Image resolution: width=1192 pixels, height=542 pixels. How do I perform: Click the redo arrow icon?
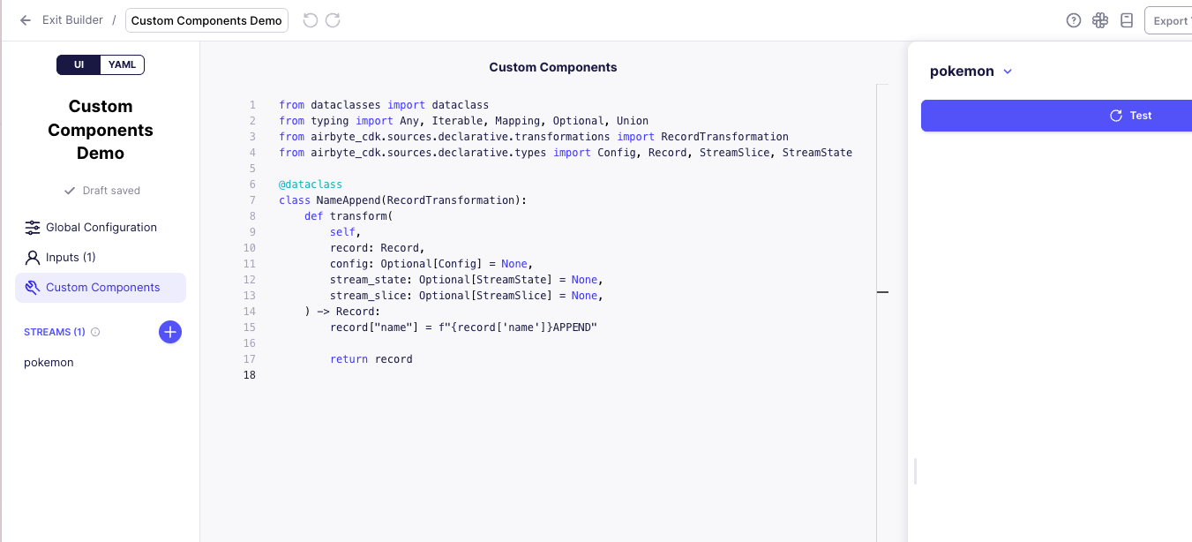[333, 19]
